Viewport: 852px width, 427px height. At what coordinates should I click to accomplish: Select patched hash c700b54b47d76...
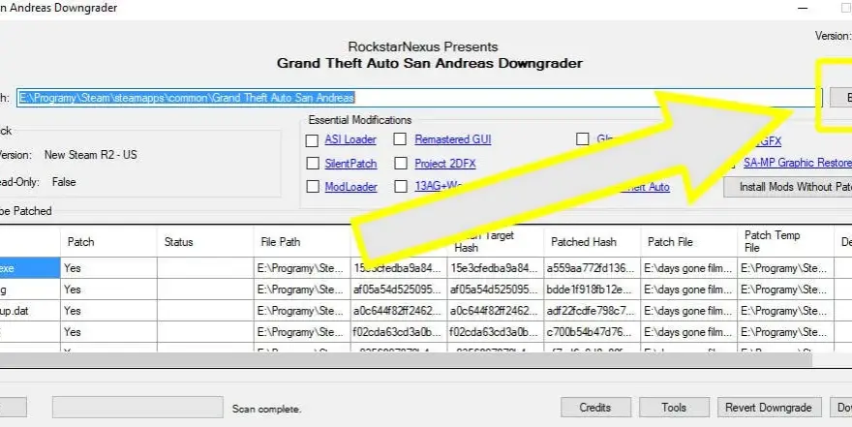point(593,332)
